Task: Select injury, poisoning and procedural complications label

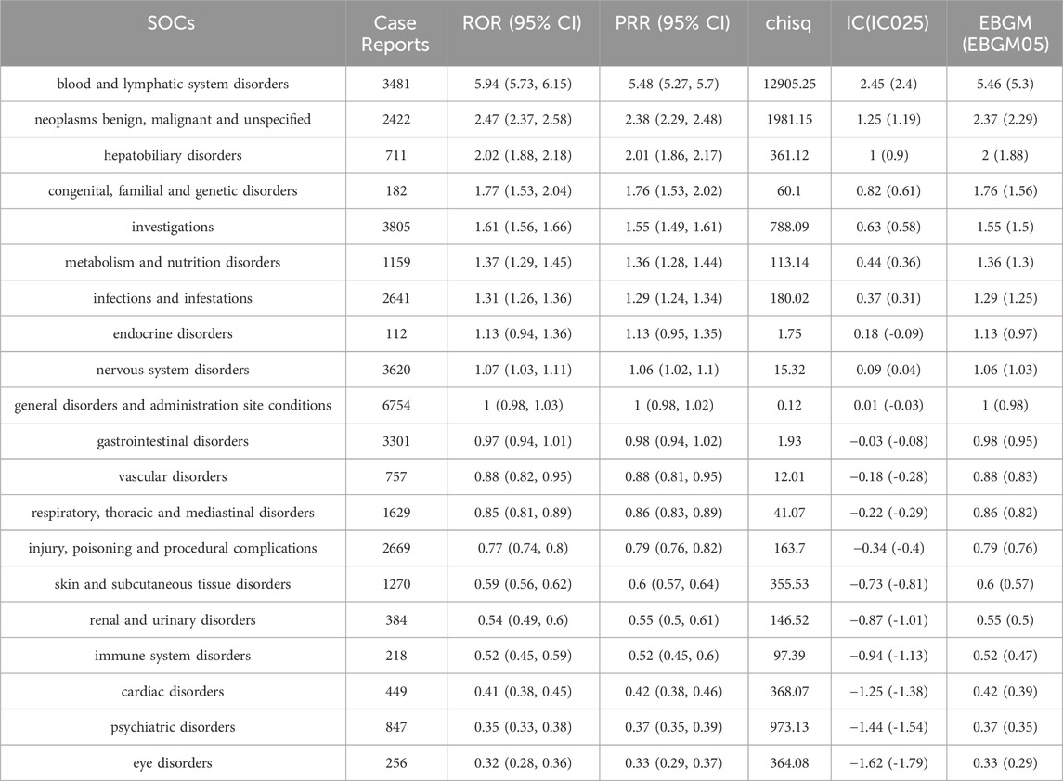Action: 172,549
